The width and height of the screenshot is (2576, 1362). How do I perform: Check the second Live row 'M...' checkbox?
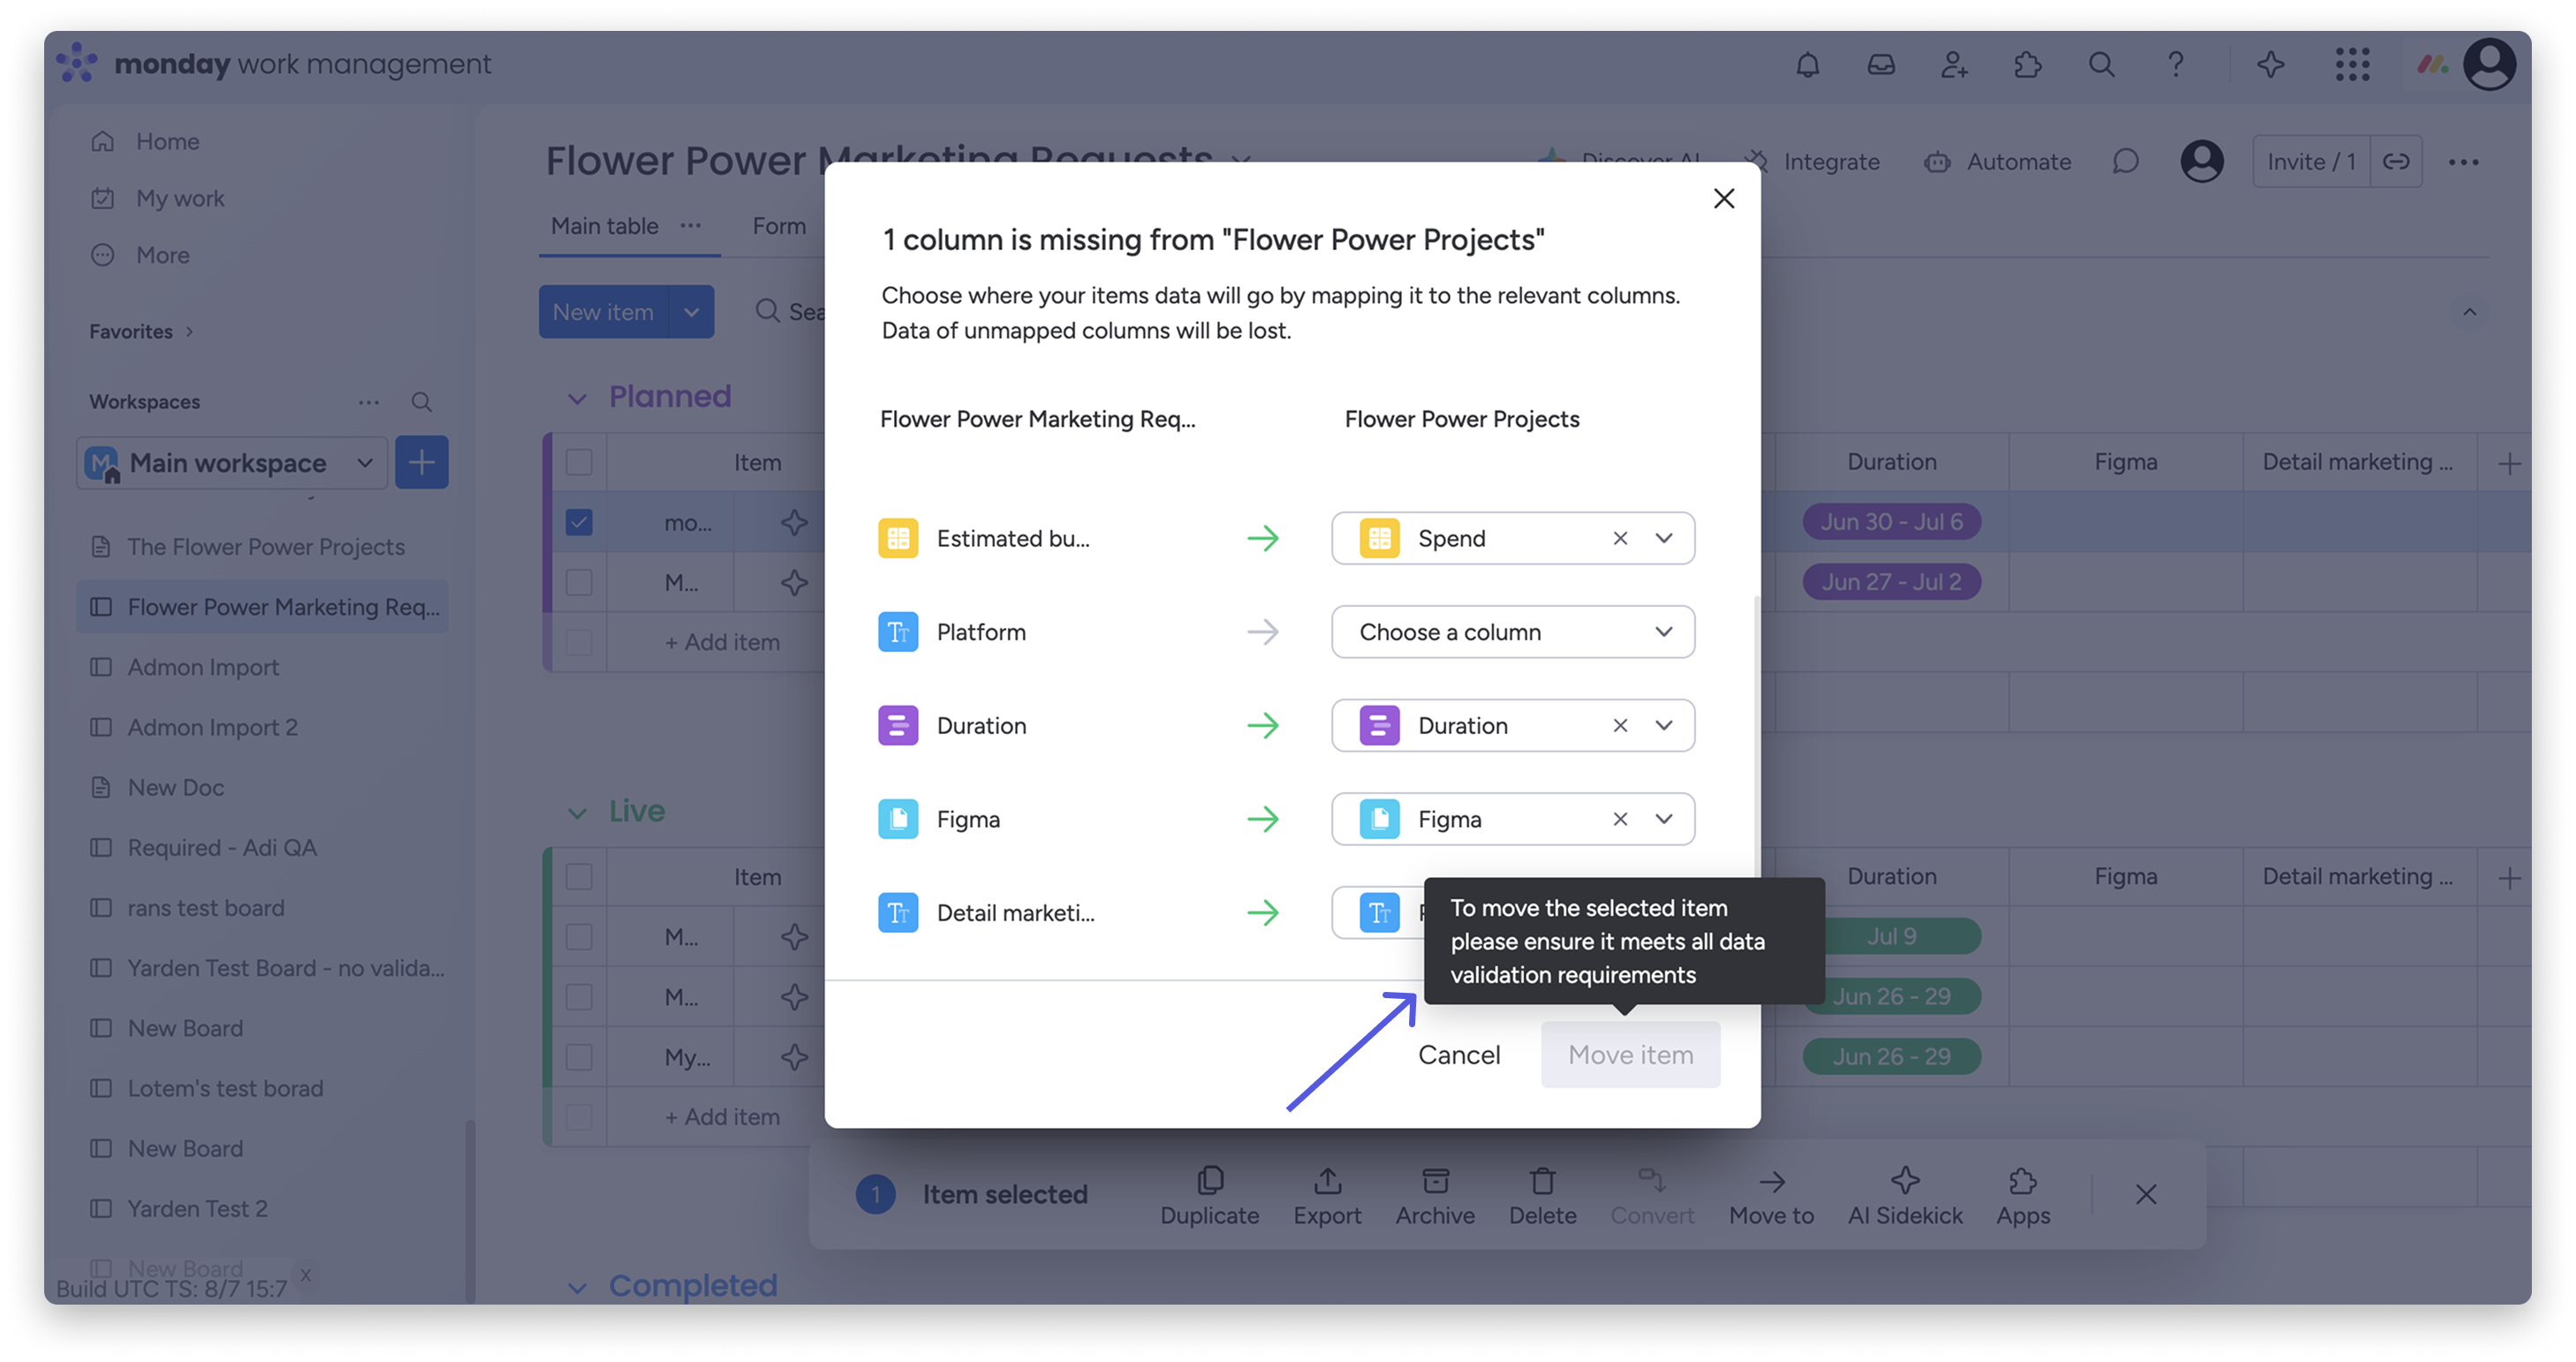click(x=579, y=997)
